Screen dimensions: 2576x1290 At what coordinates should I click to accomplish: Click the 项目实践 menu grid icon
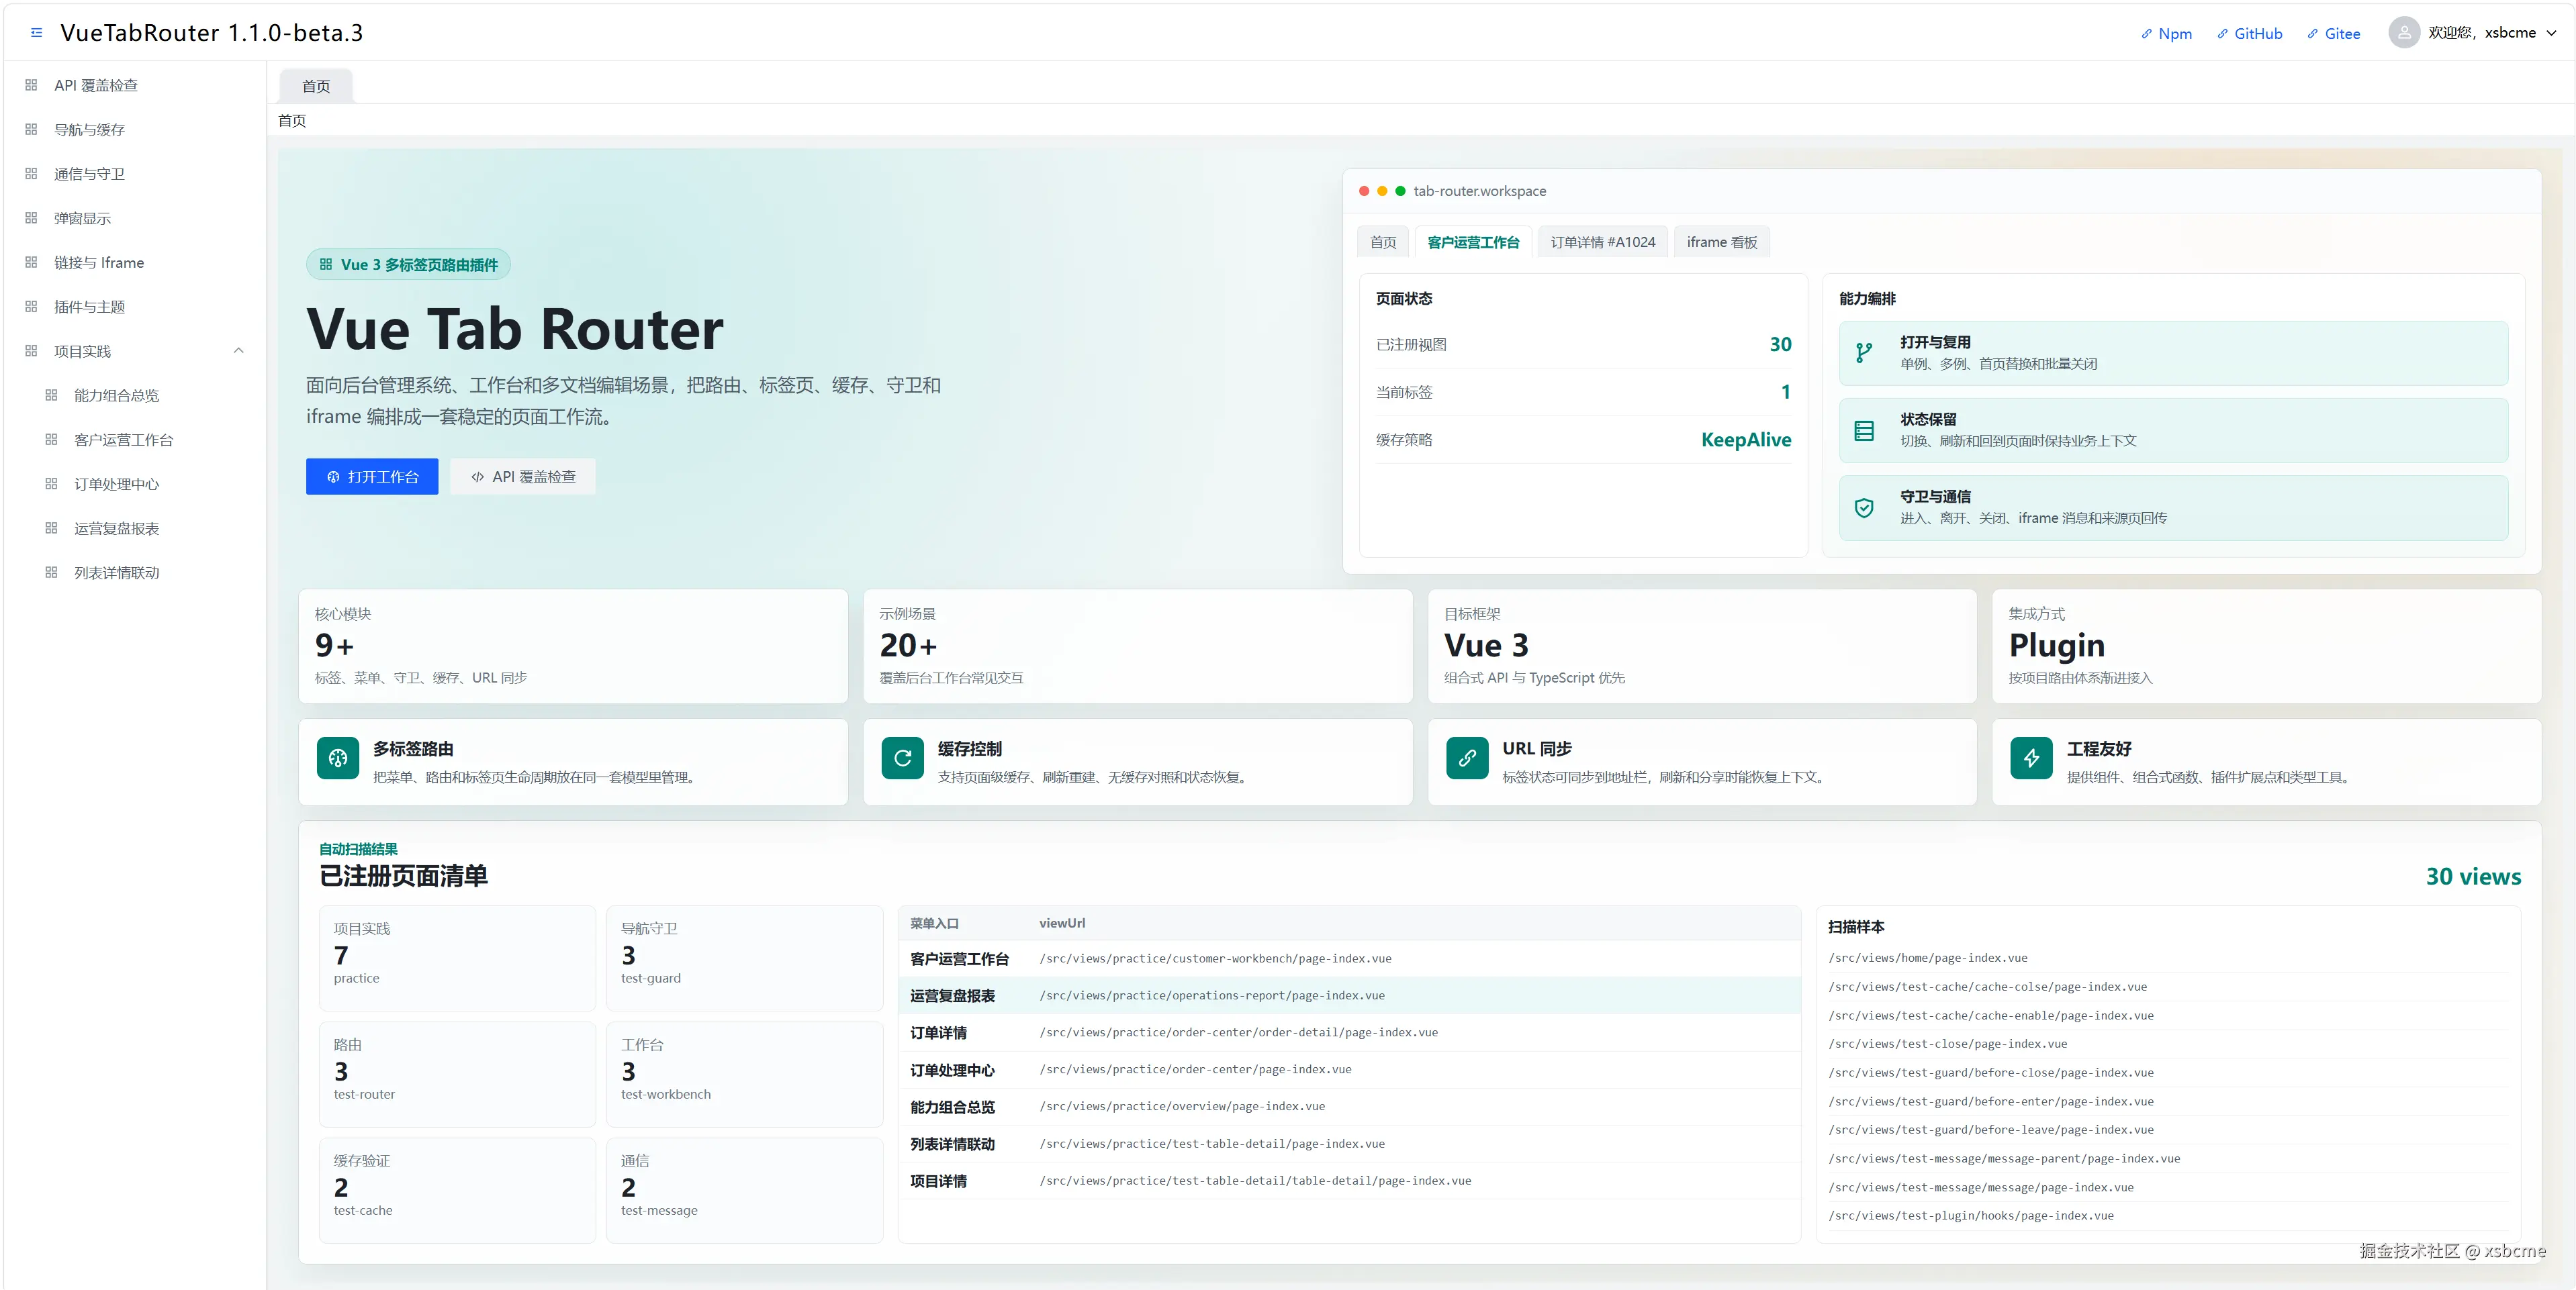[31, 351]
